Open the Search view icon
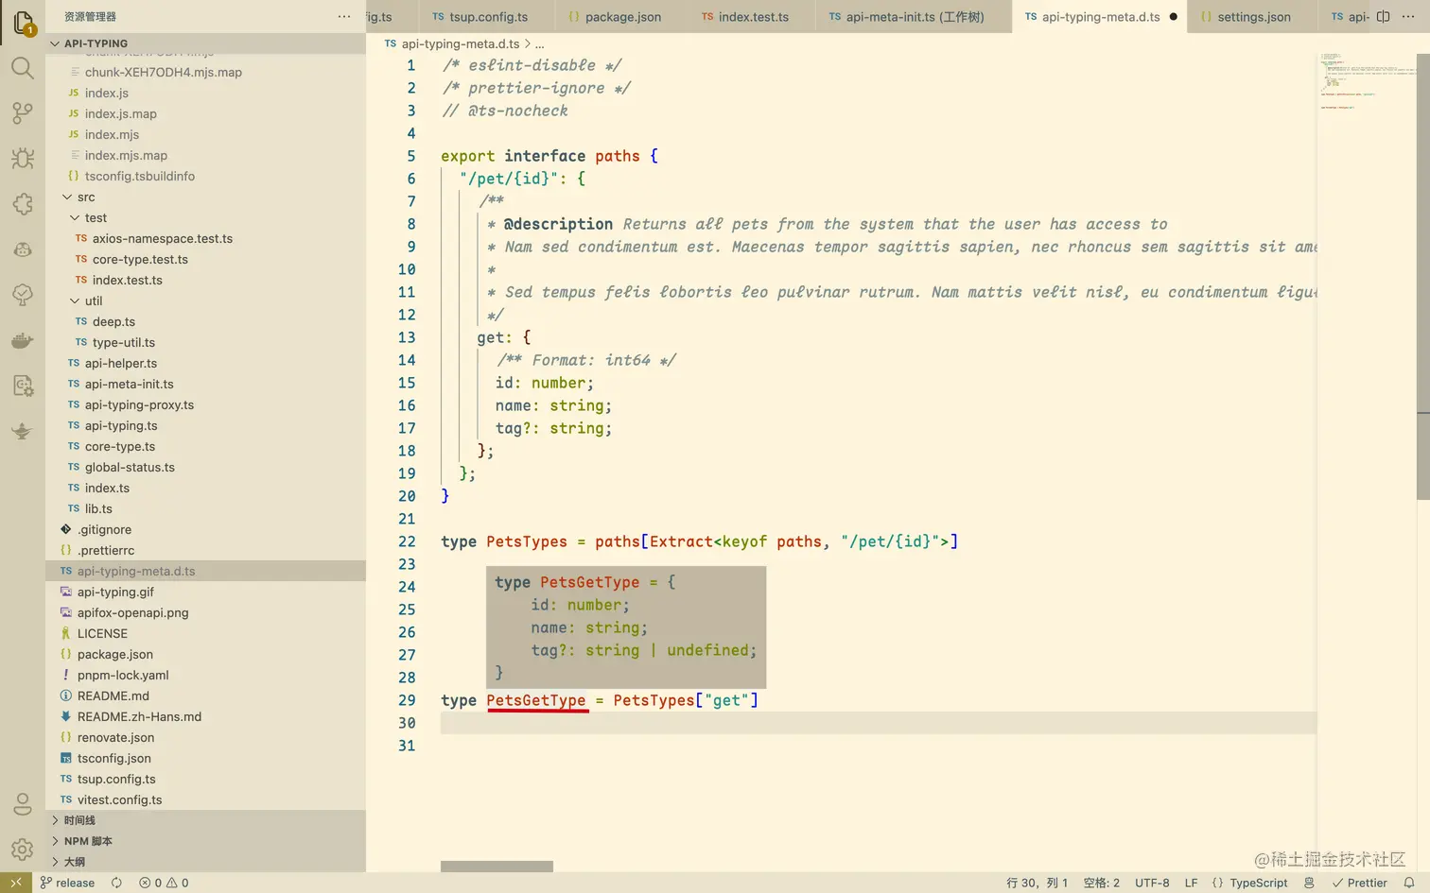The width and height of the screenshot is (1430, 893). pos(23,68)
